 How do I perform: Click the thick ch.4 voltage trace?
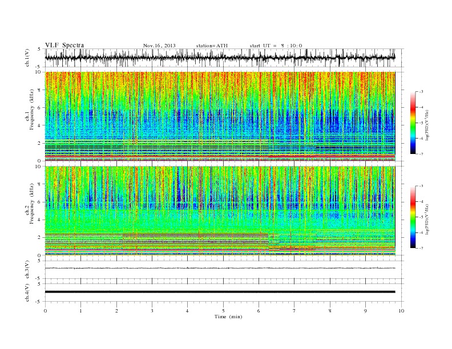(x=220, y=292)
